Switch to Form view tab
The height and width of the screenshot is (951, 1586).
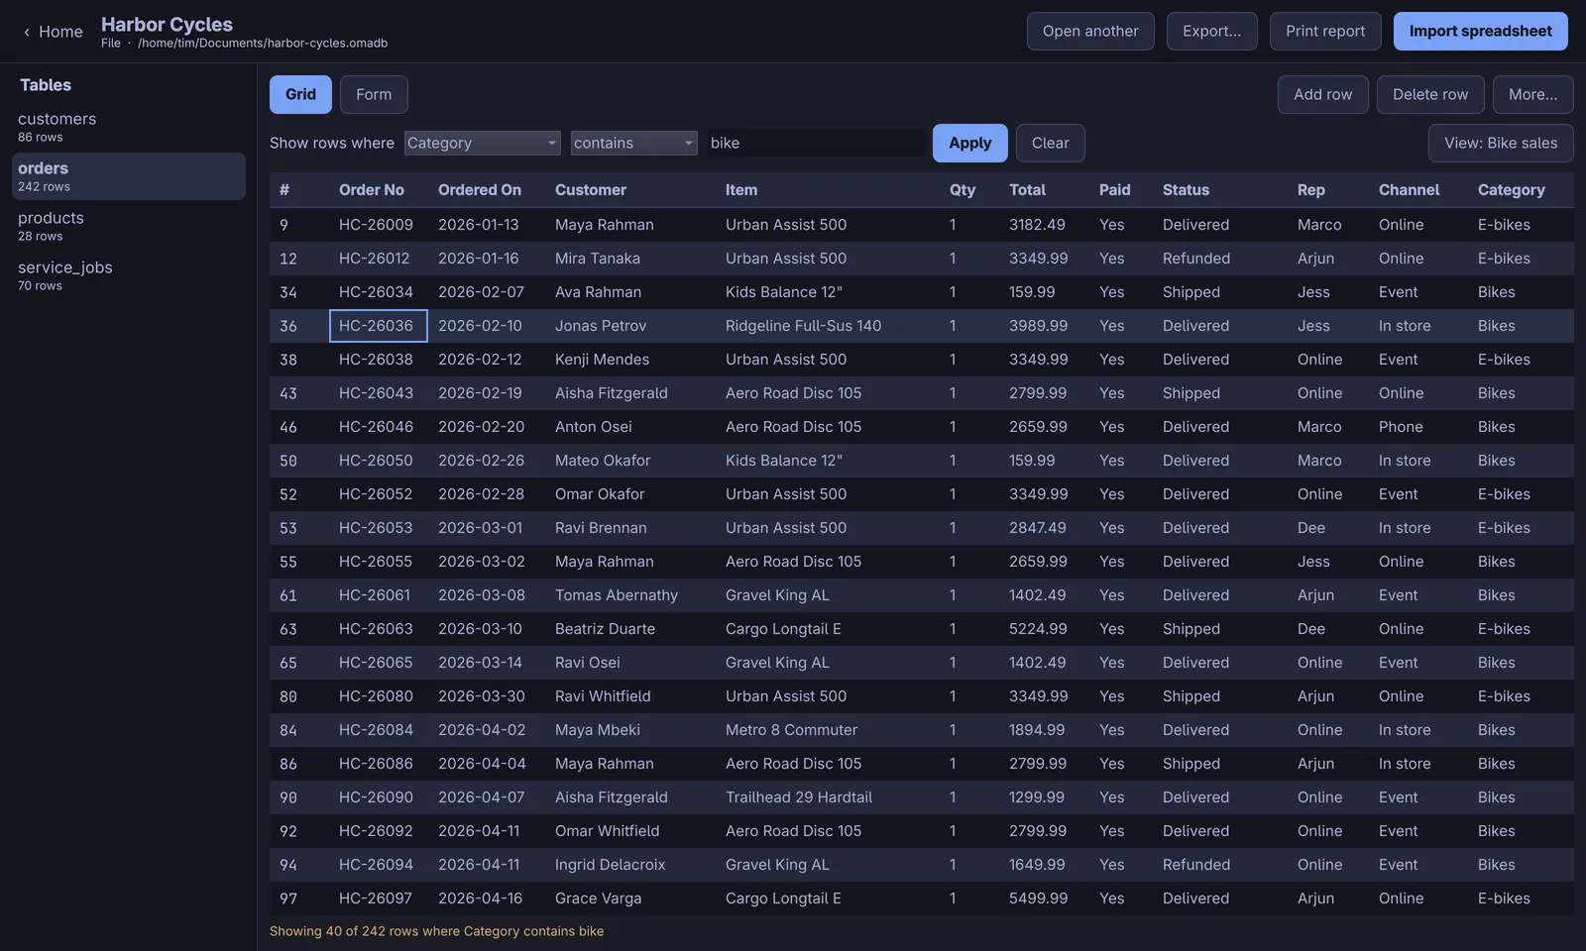[x=374, y=94]
